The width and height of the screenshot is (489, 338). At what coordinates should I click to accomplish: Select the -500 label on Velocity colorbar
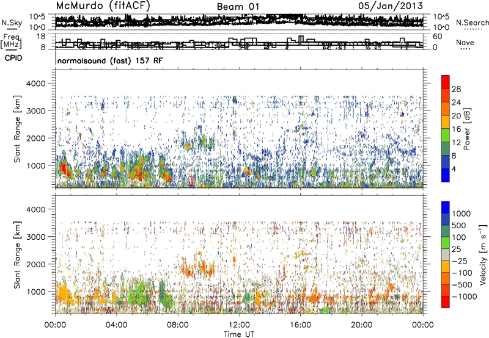(x=462, y=285)
